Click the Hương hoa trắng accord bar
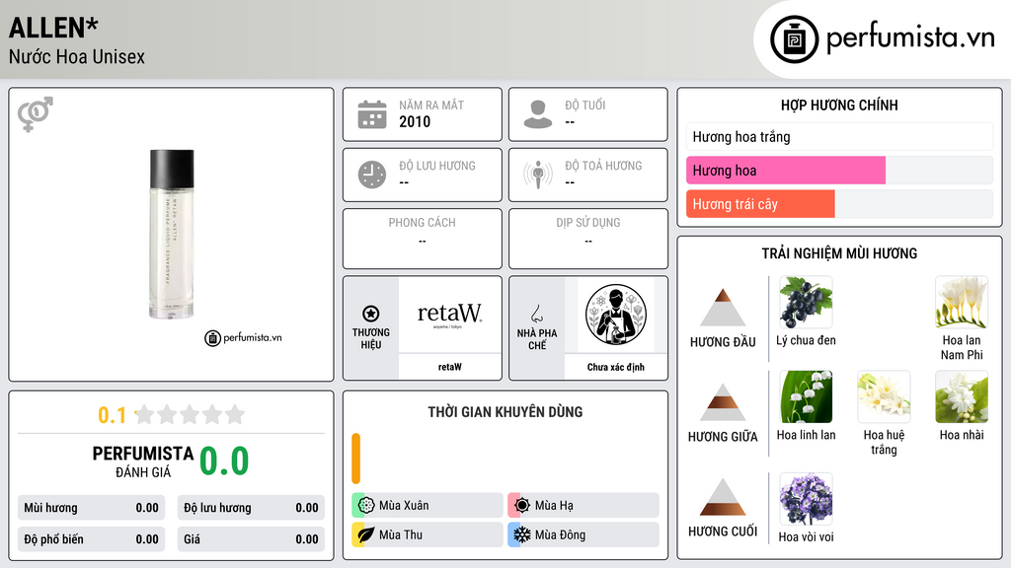This screenshot has width=1011, height=568. pos(839,136)
